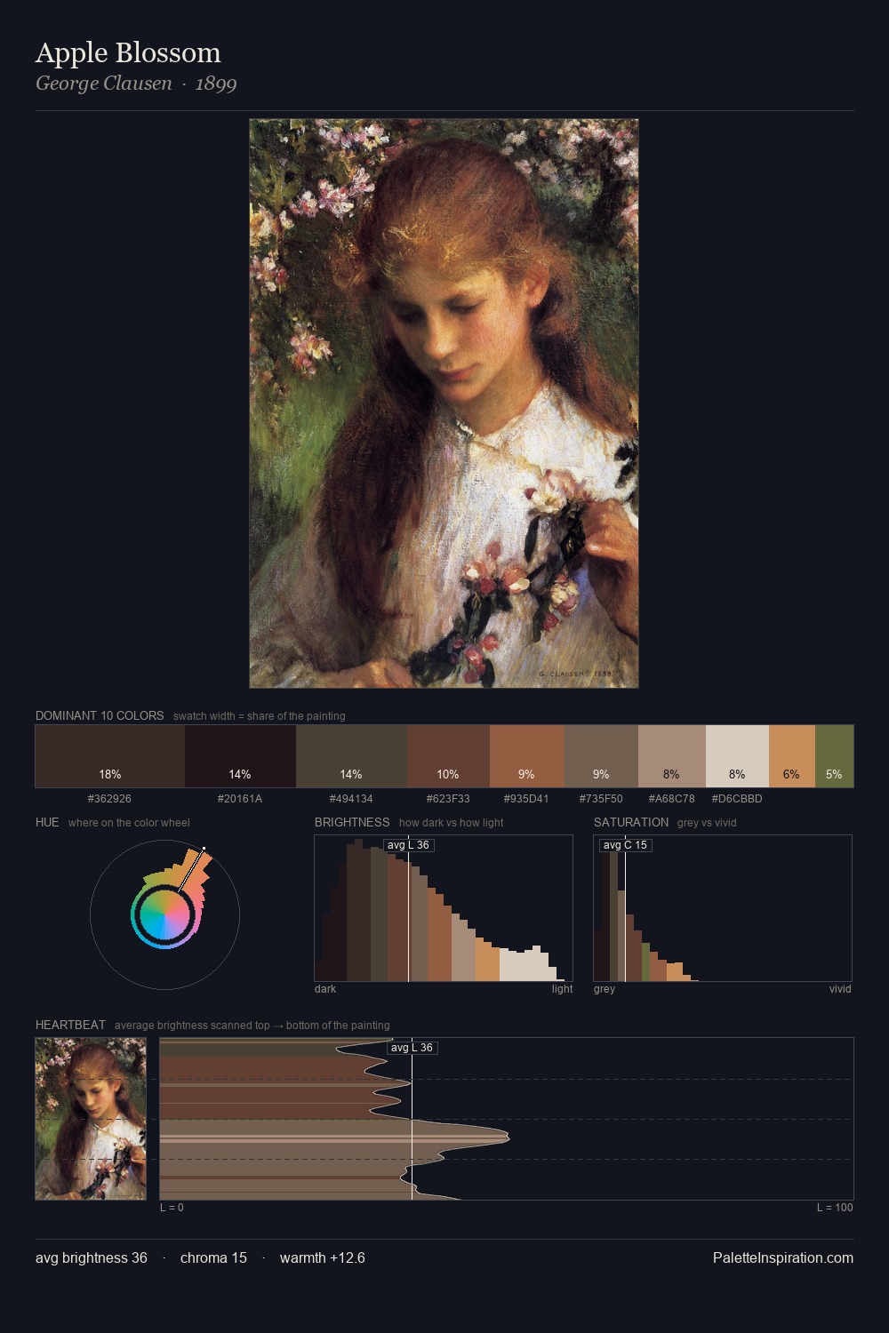Click the Heartbeat brightness scan graph
Image resolution: width=889 pixels, height=1333 pixels.
click(507, 1119)
